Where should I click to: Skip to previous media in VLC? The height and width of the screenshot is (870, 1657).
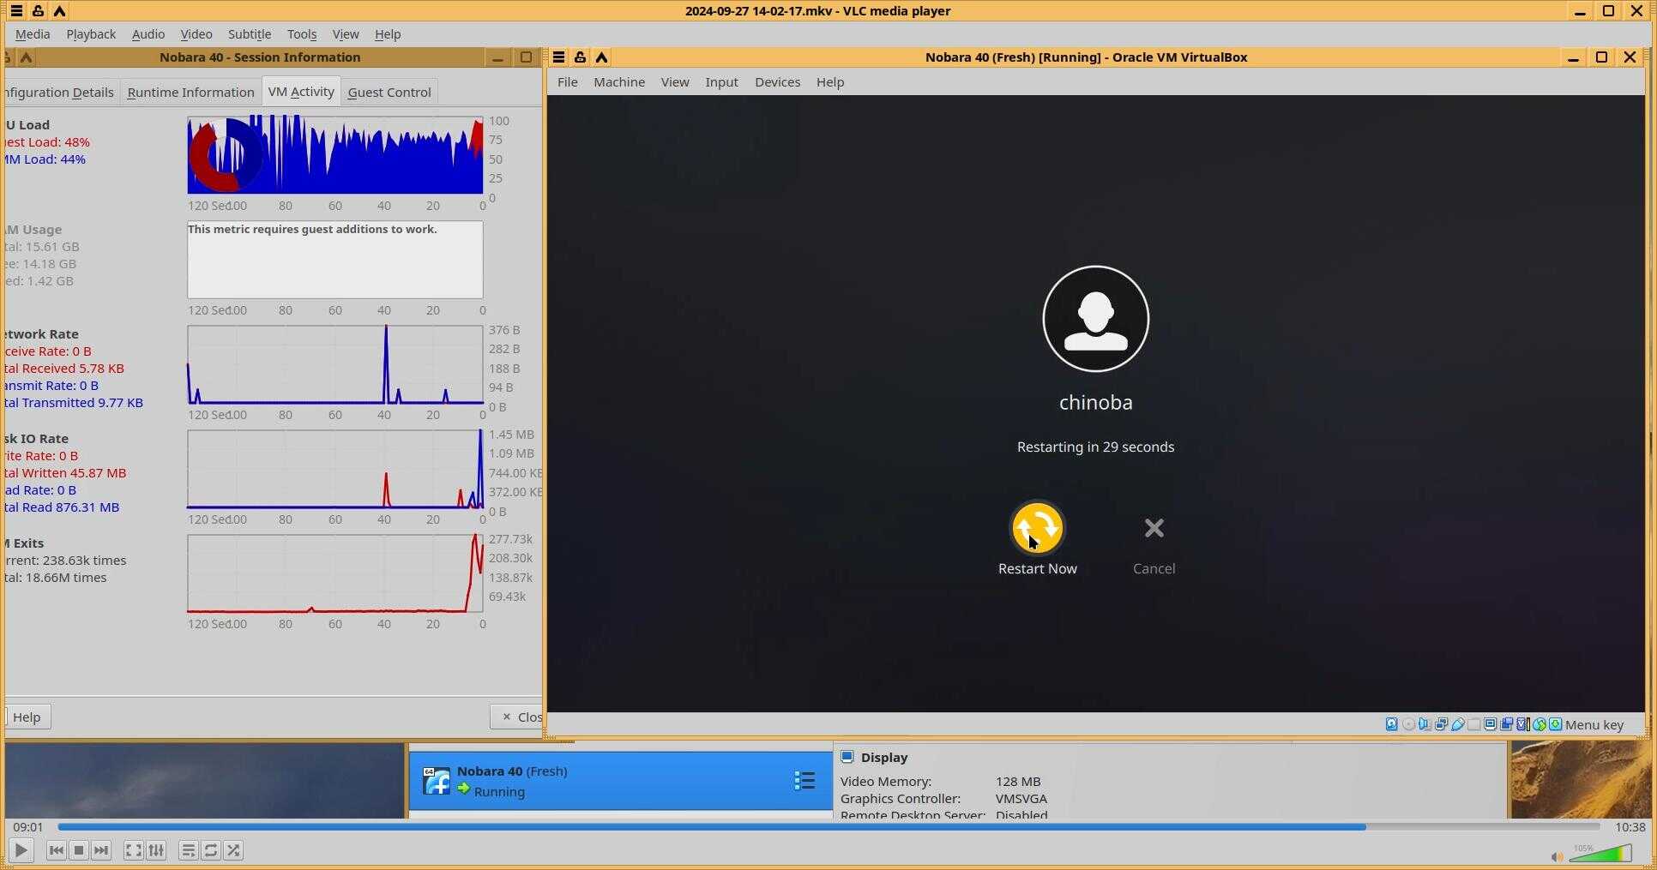57,850
